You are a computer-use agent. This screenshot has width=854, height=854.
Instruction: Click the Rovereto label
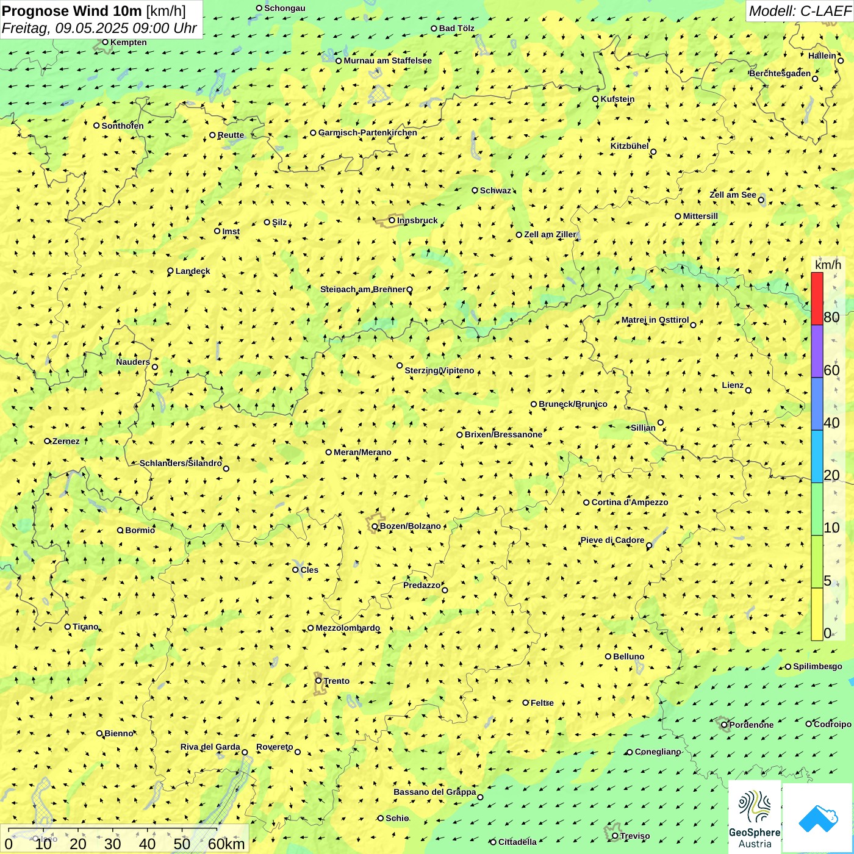pos(274,747)
